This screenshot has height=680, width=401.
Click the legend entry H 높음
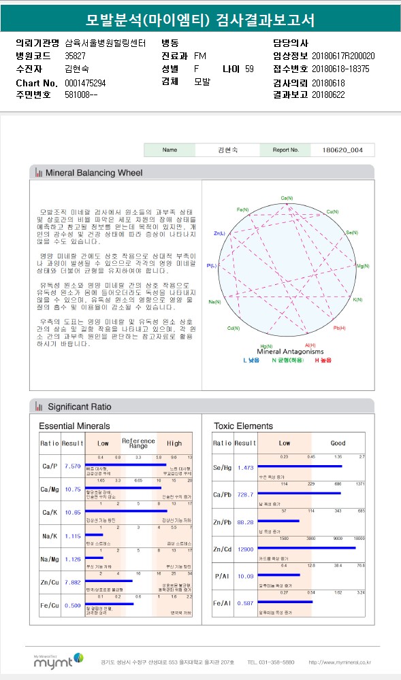323,360
